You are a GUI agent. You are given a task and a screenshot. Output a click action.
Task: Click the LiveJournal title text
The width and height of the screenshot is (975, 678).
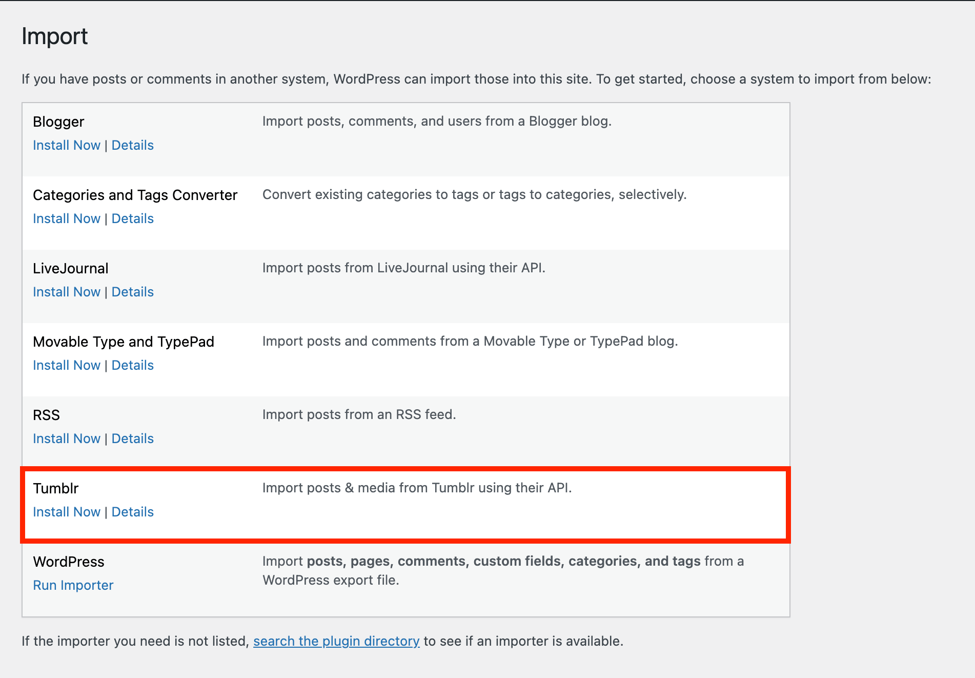(x=71, y=268)
